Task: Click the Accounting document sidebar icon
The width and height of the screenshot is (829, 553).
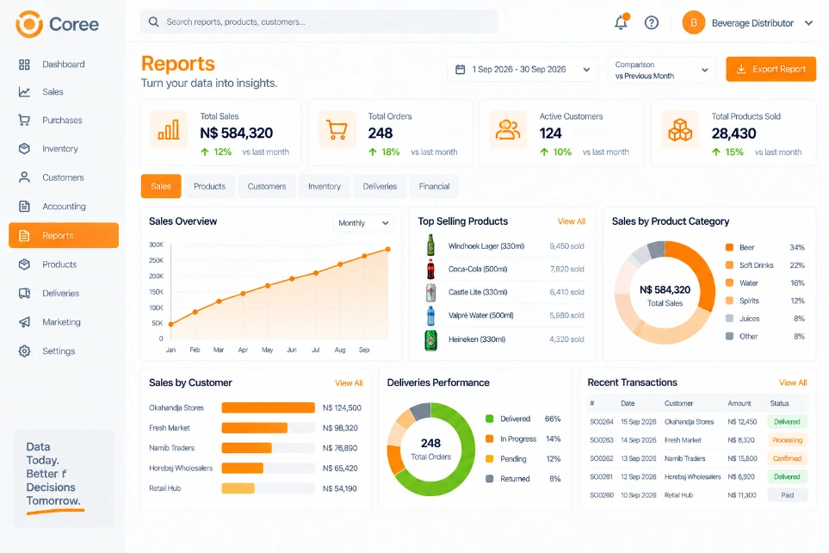Action: (24, 207)
